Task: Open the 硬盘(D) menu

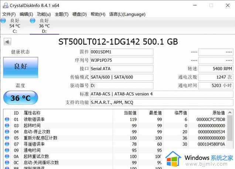Action: point(79,14)
